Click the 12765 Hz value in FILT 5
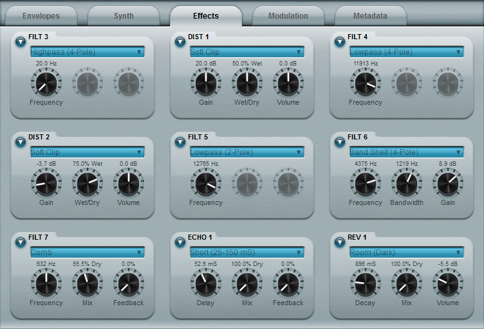484x329 pixels. tap(206, 164)
